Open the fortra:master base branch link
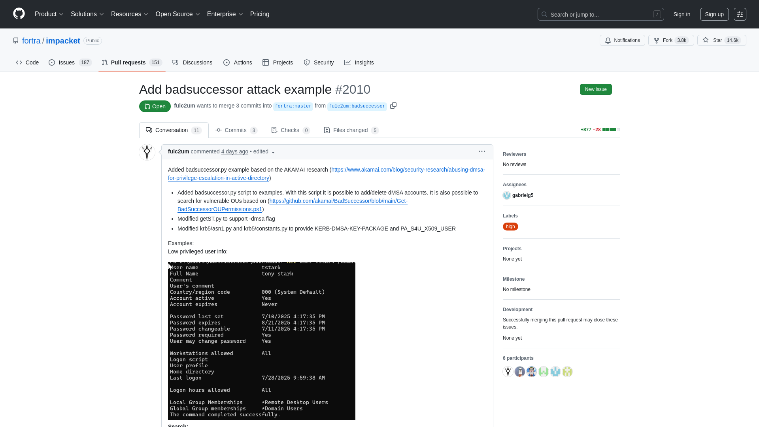 [293, 106]
